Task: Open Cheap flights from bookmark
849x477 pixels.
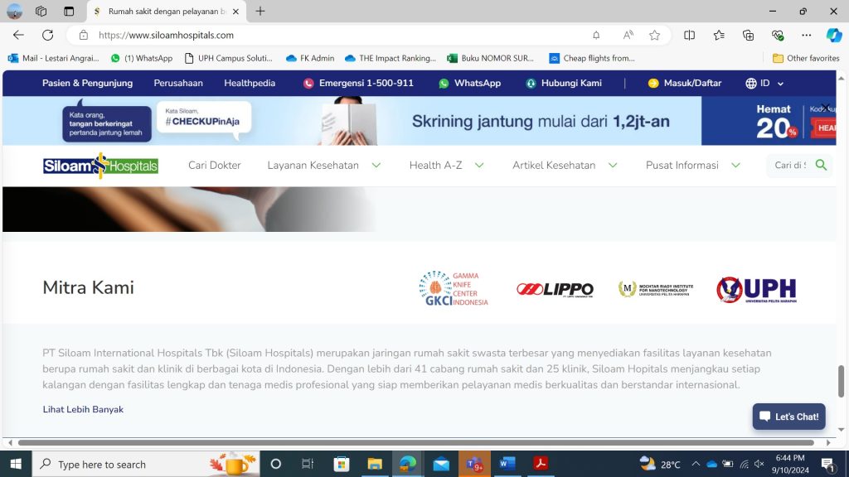Action: click(x=592, y=58)
